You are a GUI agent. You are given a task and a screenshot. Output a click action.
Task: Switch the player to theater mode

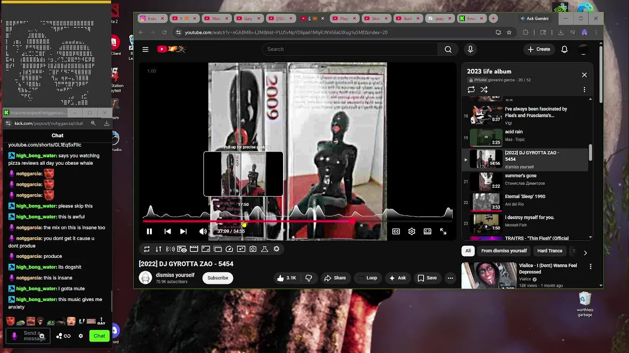428,231
